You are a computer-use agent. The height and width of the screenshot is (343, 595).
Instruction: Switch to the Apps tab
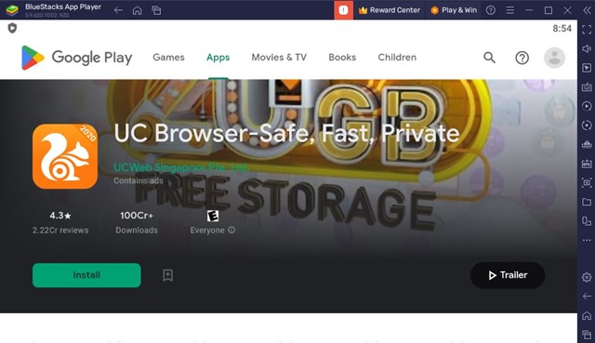coord(218,58)
